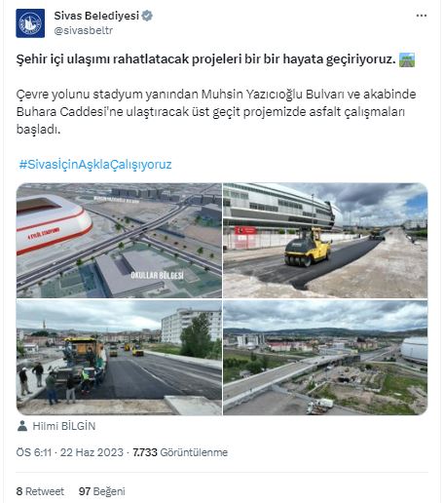Click the ÖS 6:11 · 22 Haz 2023 timestamp
The width and height of the screenshot is (443, 503).
[70, 452]
